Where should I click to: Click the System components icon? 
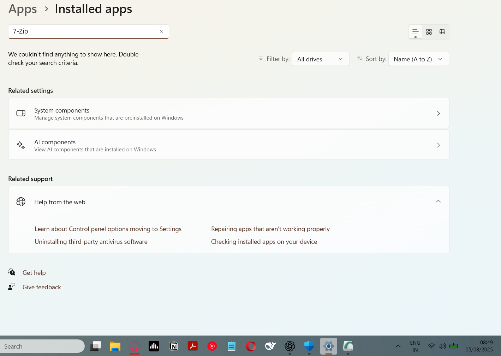coord(21,113)
